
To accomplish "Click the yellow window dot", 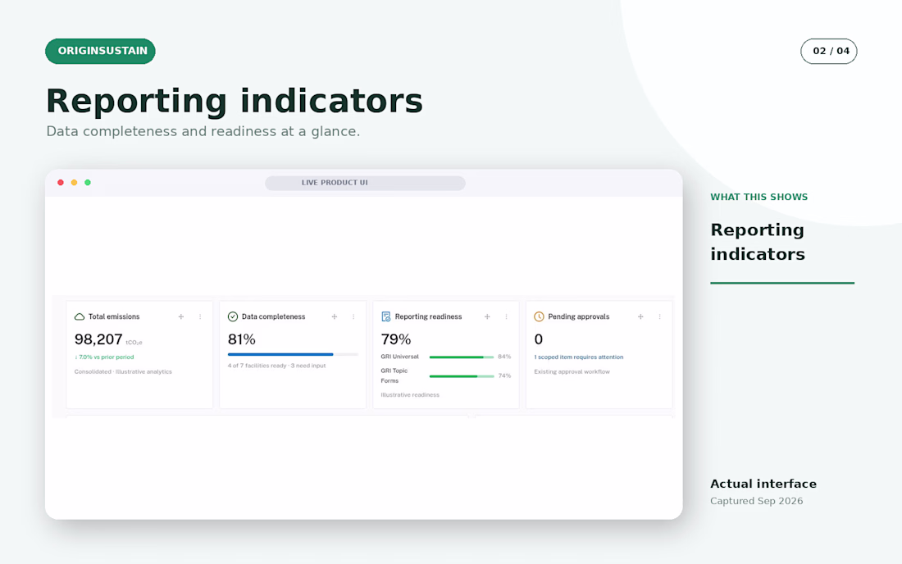I will (x=74, y=182).
